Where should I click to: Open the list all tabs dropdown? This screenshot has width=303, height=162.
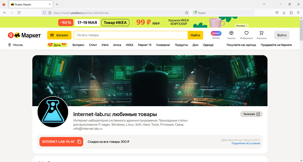[264, 4]
